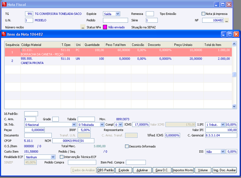The image size is (241, 178).
Task: Click the Aglutinar button
Action: [142, 170]
